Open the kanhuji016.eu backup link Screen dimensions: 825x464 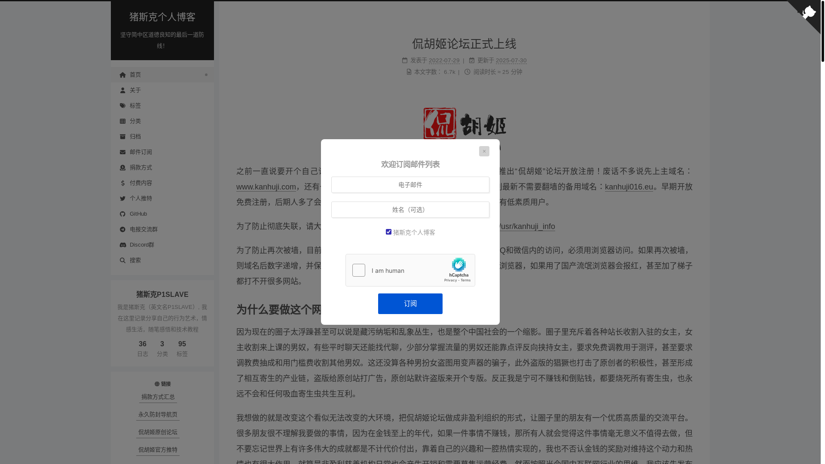pyautogui.click(x=629, y=187)
